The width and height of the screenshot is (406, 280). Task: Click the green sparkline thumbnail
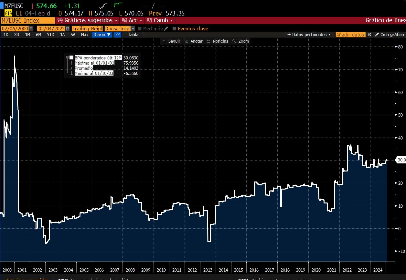coord(118,5)
